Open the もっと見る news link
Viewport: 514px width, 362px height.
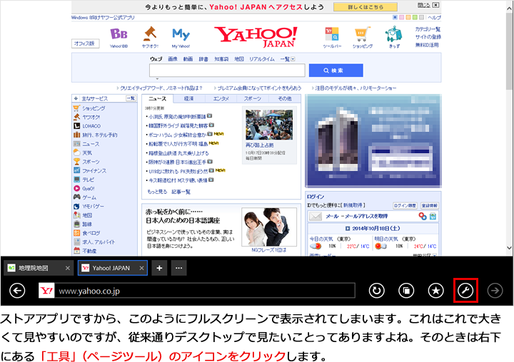(157, 192)
